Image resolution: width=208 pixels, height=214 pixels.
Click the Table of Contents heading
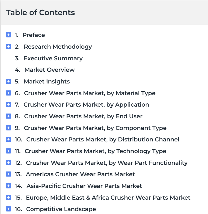[x=40, y=12]
